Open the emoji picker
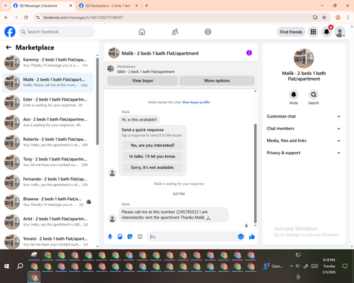 click(241, 236)
